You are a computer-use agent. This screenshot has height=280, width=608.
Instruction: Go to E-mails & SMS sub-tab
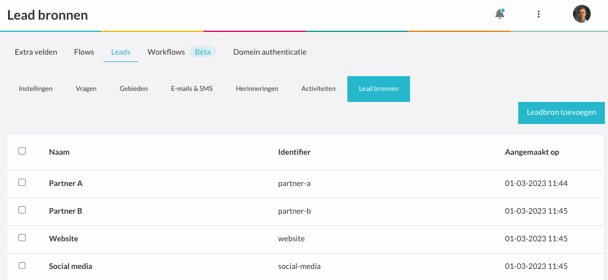[x=192, y=88]
